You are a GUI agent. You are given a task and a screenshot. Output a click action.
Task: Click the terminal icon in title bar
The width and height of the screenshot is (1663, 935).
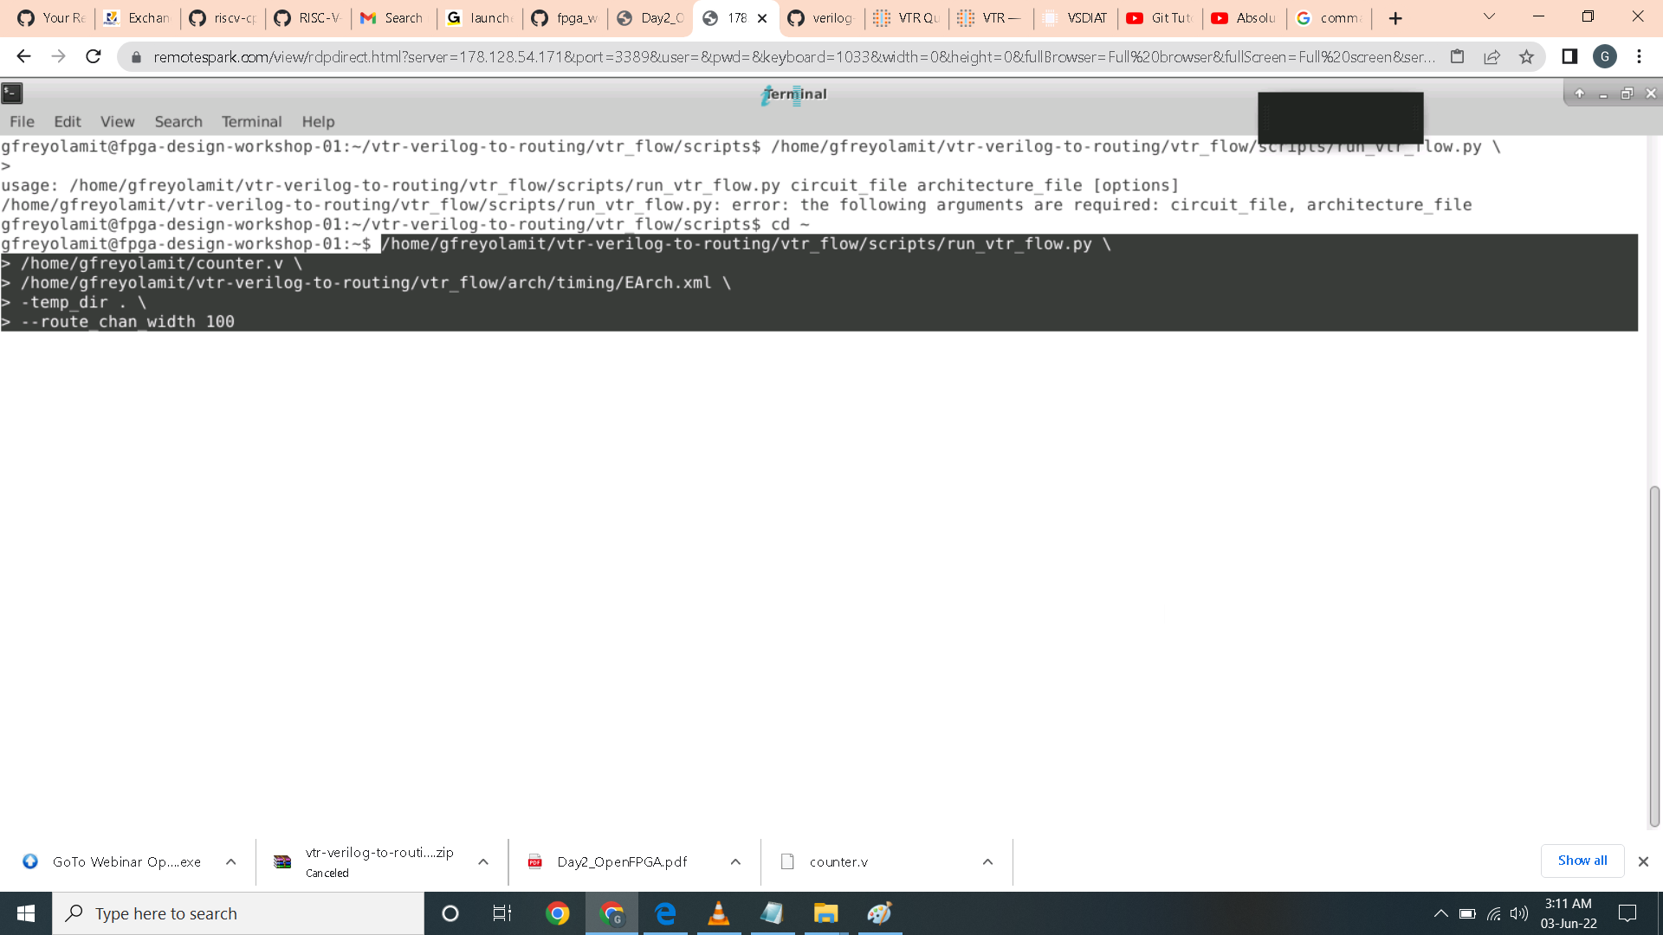point(12,93)
